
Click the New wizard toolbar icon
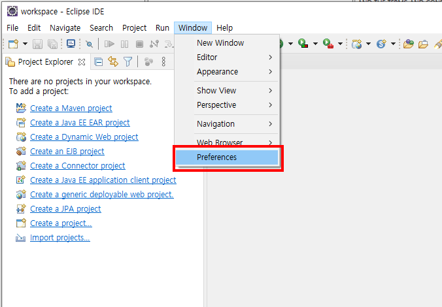coord(13,44)
